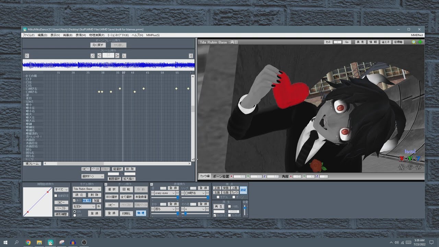This screenshot has width=439, height=247.
Task: Click next arrow beside 口傾き右 lip morph
Action: [207, 193]
